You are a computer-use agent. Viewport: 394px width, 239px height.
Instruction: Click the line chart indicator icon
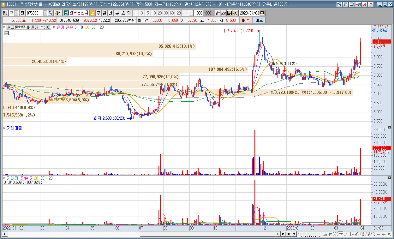pyautogui.click(x=224, y=13)
